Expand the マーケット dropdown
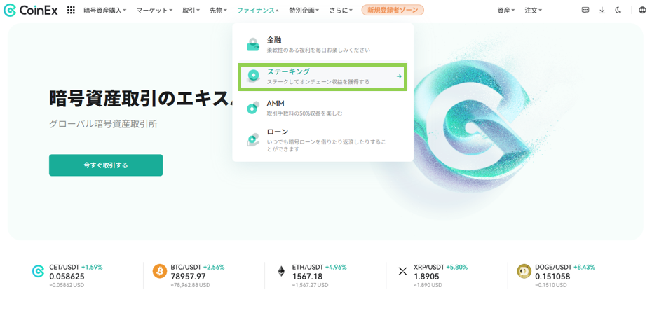The width and height of the screenshot is (652, 318). (x=154, y=11)
